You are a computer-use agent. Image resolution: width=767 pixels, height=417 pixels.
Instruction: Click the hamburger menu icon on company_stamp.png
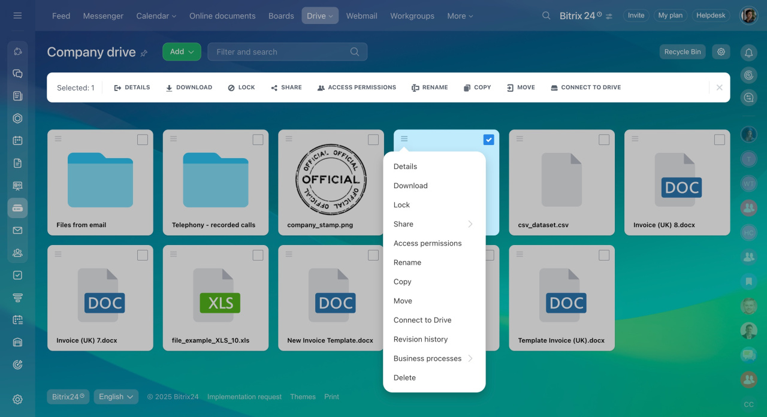[289, 139]
